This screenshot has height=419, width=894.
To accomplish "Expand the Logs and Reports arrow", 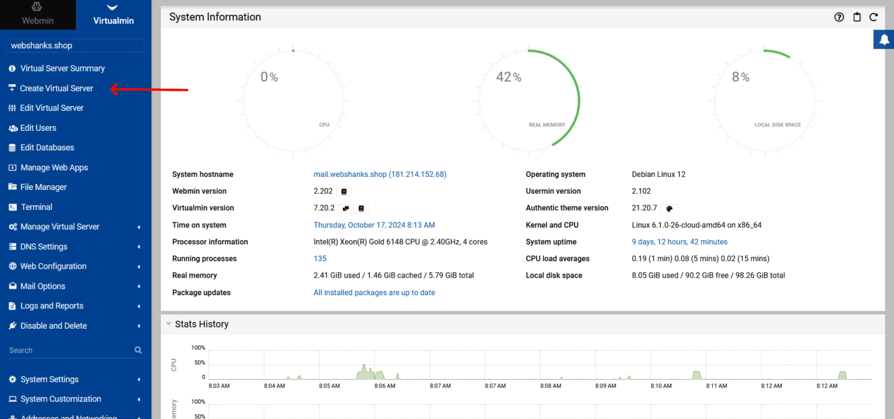I will pyautogui.click(x=139, y=306).
